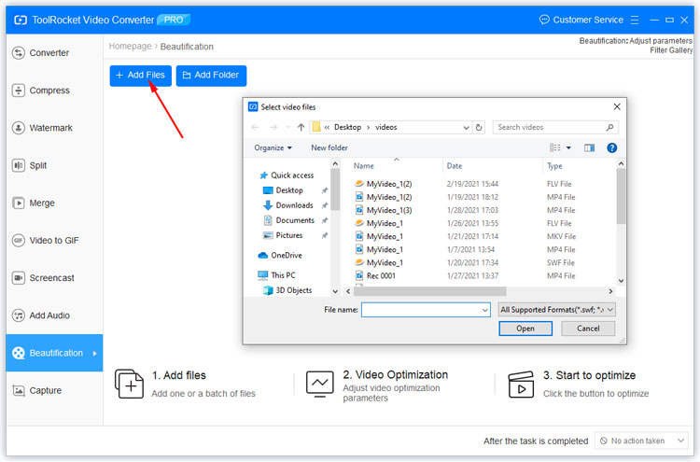
Task: Expand the Beautification submenu arrow
Action: click(94, 353)
